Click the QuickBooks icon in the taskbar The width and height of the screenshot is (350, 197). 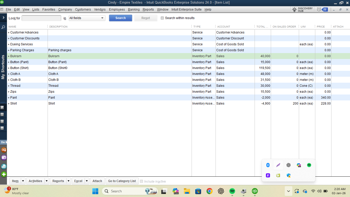255,191
